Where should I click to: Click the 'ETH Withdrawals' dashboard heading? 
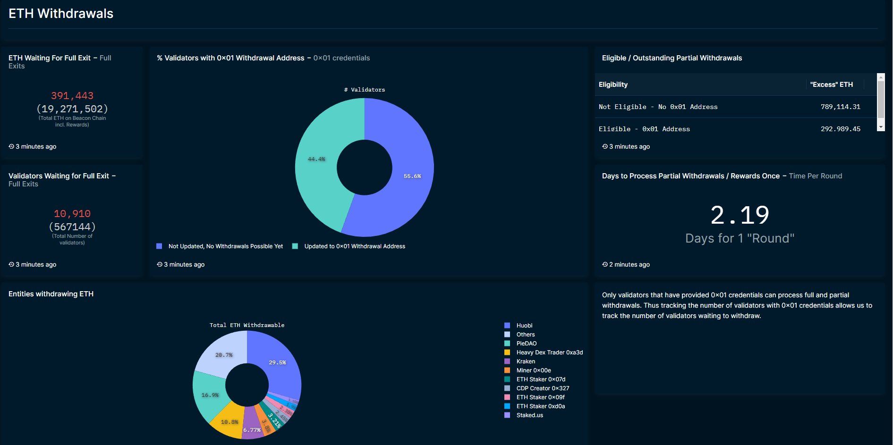pyautogui.click(x=61, y=14)
